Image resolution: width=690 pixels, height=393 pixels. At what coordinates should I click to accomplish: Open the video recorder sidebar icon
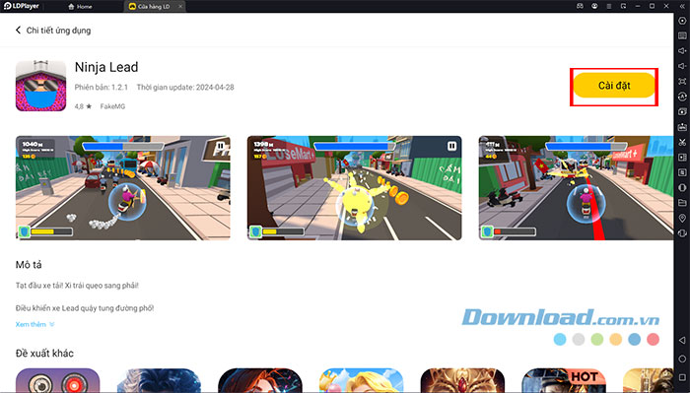pyautogui.click(x=682, y=158)
